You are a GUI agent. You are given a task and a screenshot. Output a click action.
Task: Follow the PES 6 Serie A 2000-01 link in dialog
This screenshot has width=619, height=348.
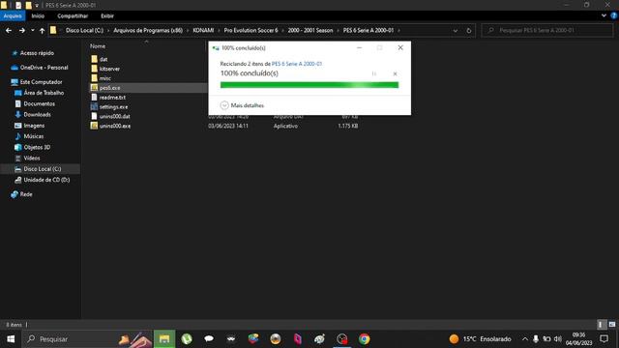pyautogui.click(x=297, y=64)
